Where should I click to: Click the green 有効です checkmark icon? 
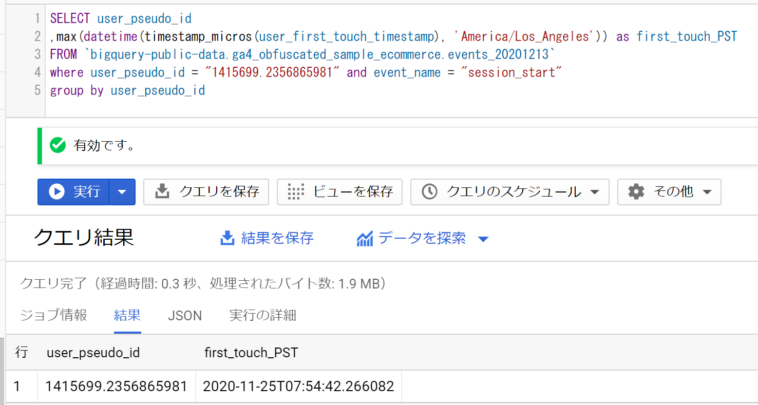coord(58,146)
